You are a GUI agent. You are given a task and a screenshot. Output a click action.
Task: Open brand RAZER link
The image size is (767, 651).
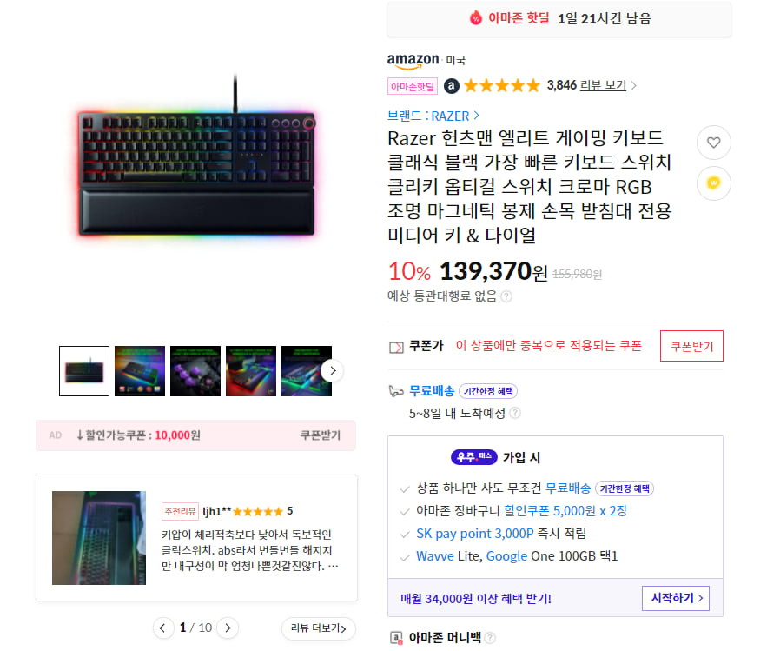click(x=433, y=116)
